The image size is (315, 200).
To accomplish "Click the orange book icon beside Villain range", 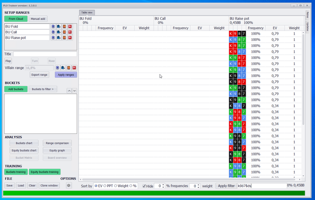I will (69, 68).
